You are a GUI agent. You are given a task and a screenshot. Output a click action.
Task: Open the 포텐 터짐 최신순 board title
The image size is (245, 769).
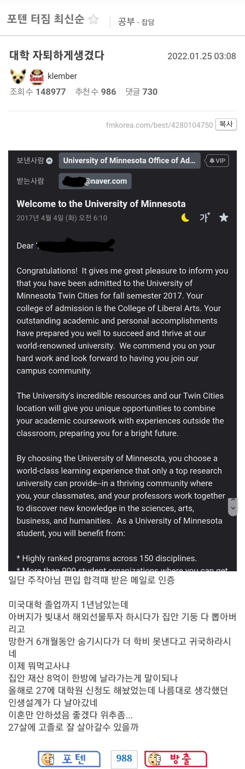point(46,19)
